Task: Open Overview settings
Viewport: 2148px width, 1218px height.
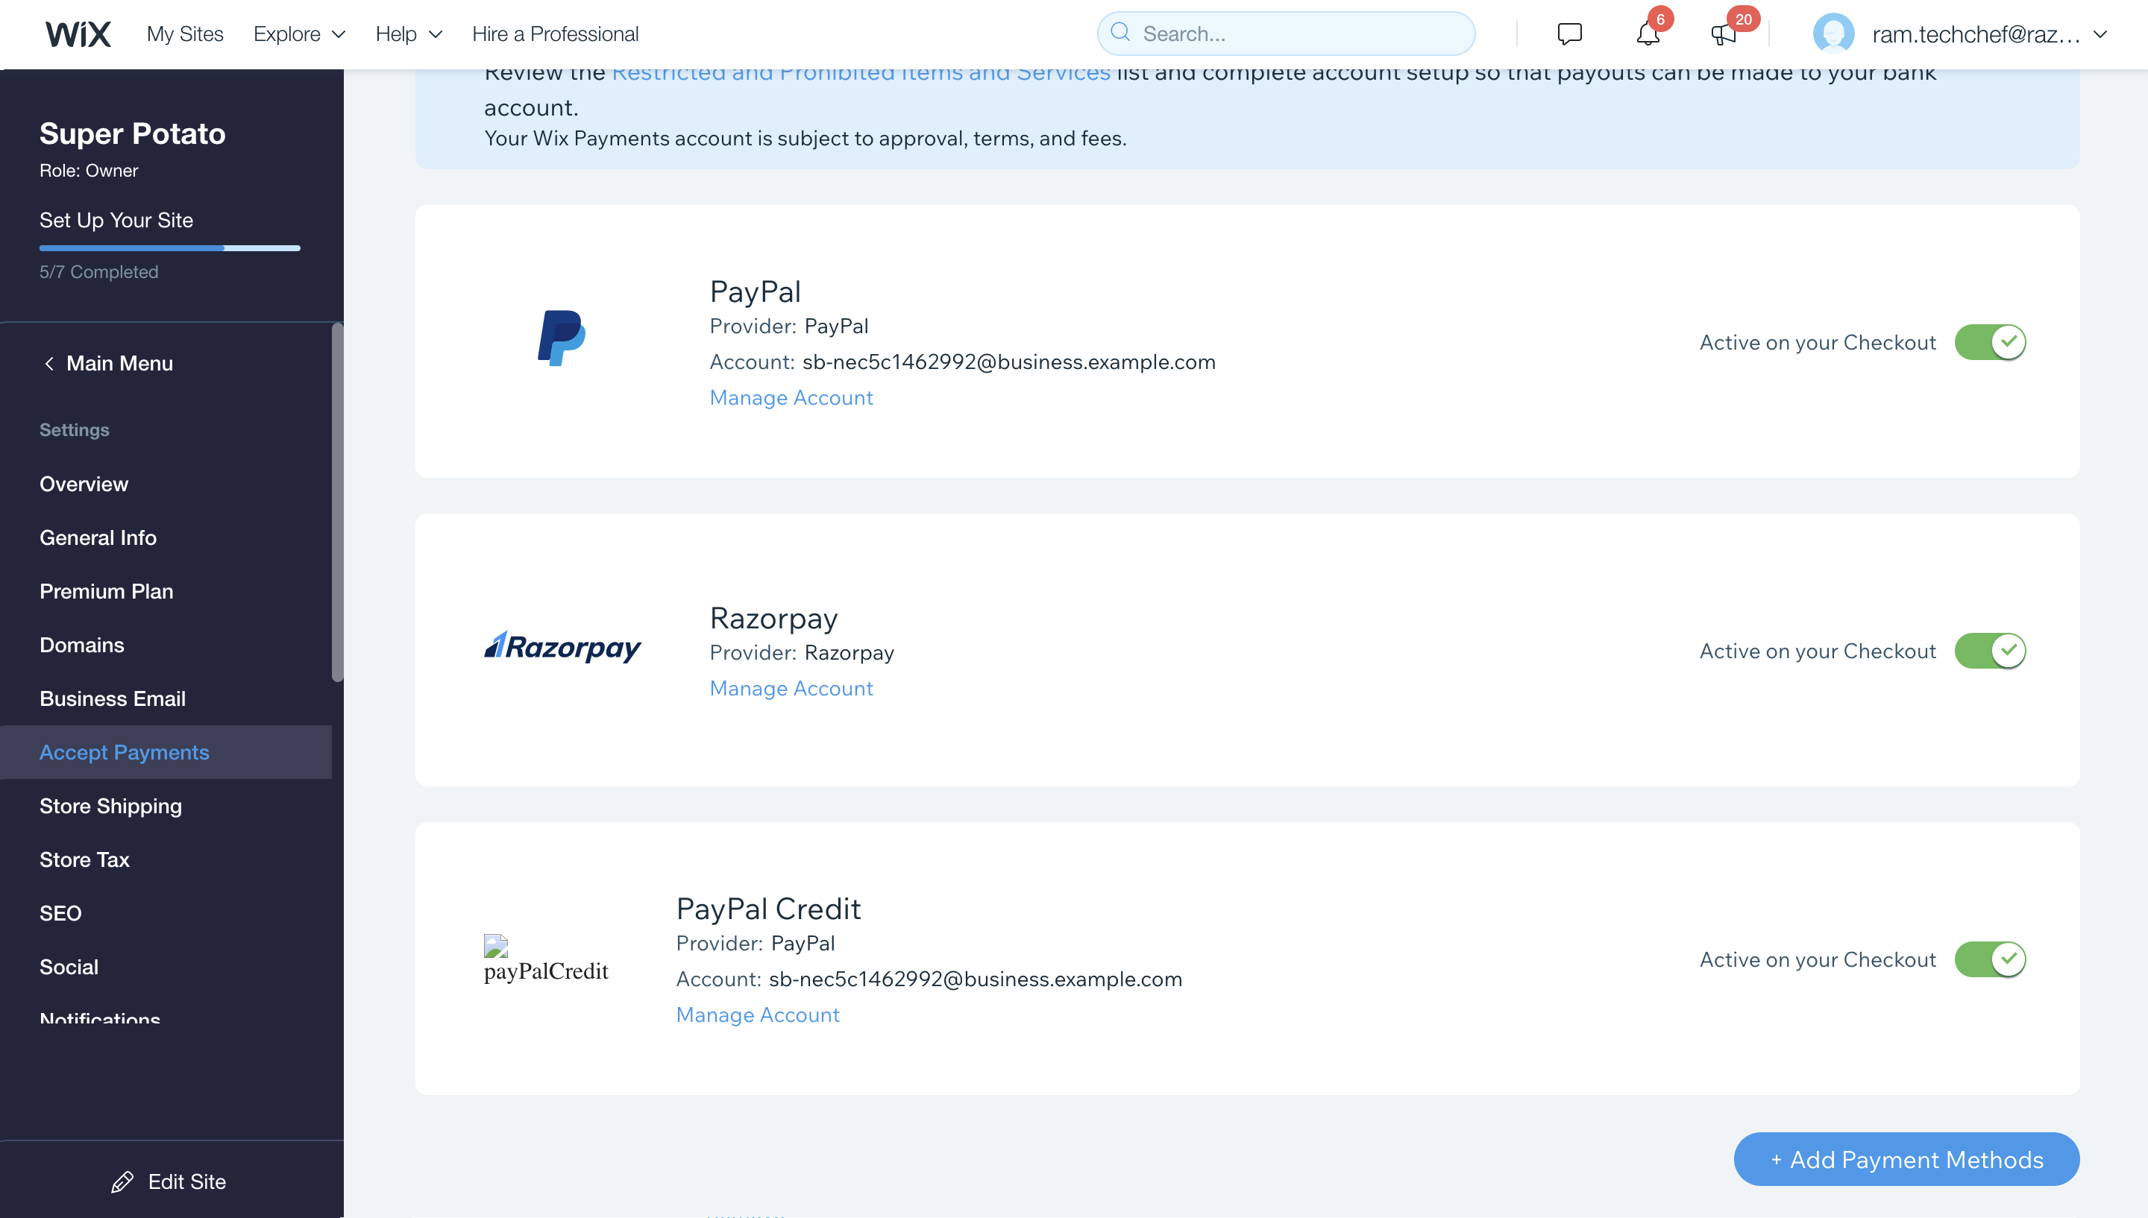Action: pyautogui.click(x=84, y=485)
